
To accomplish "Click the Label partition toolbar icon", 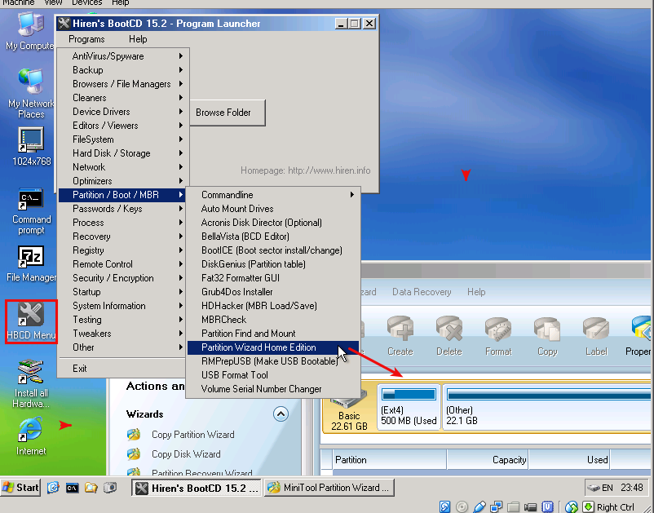I will tap(596, 335).
